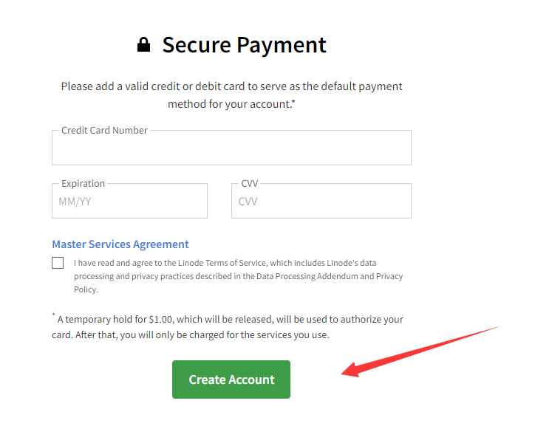This screenshot has width=535, height=426.
Task: Click the Expiration field label
Action: point(83,184)
